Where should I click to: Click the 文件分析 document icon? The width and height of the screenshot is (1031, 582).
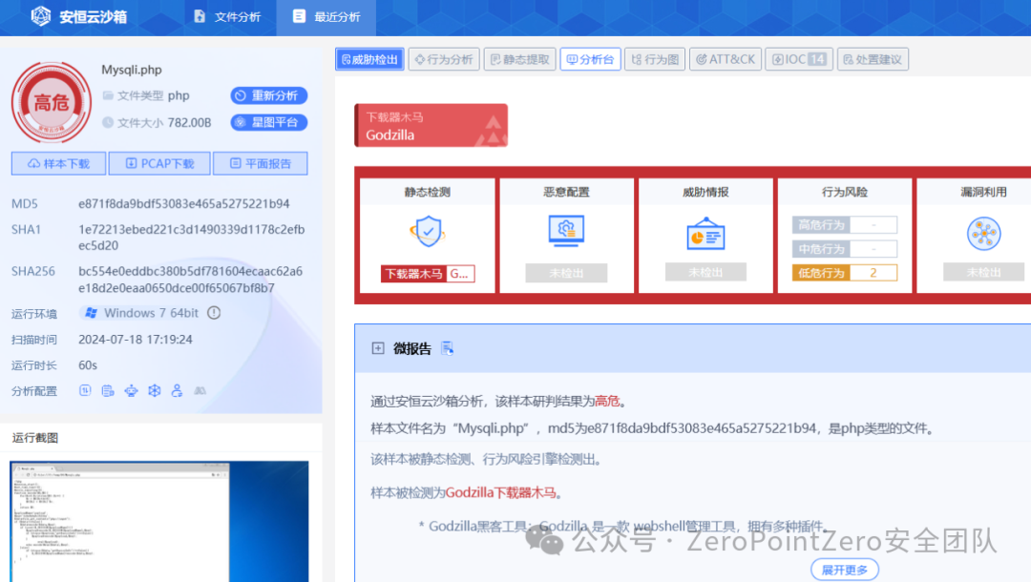(200, 16)
